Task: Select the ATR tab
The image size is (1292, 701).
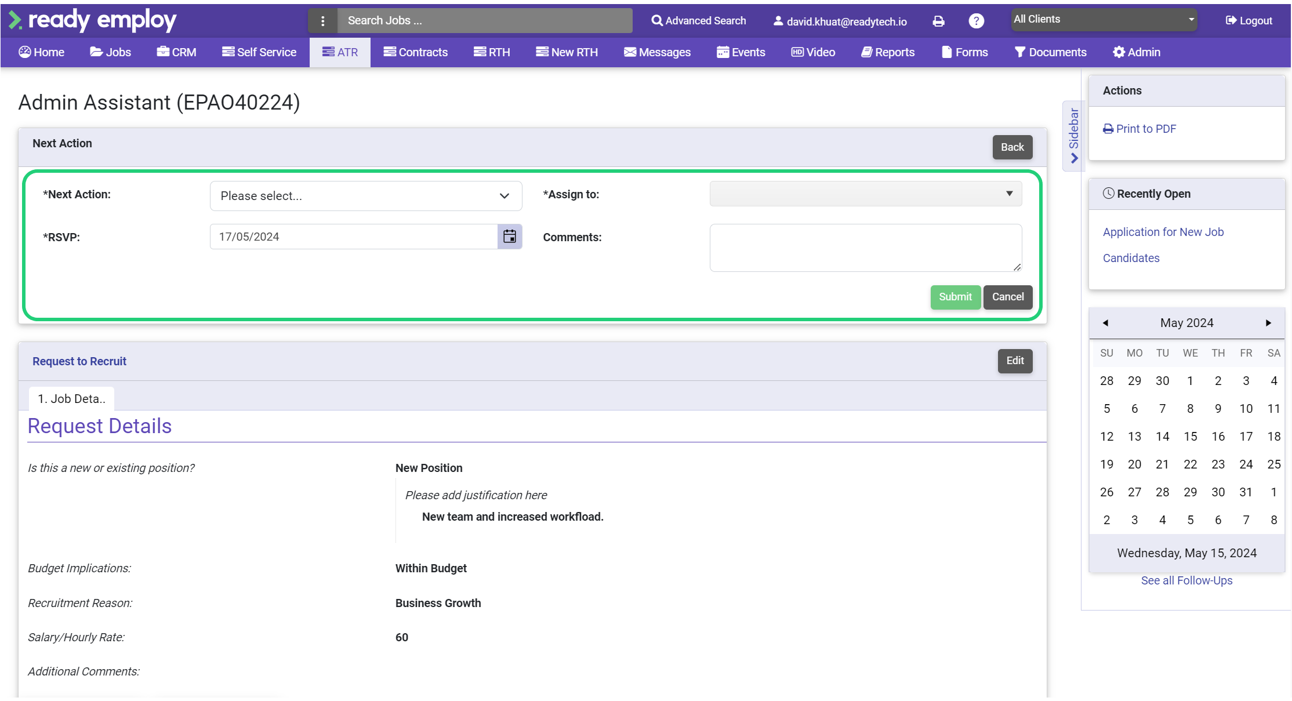Action: (340, 52)
